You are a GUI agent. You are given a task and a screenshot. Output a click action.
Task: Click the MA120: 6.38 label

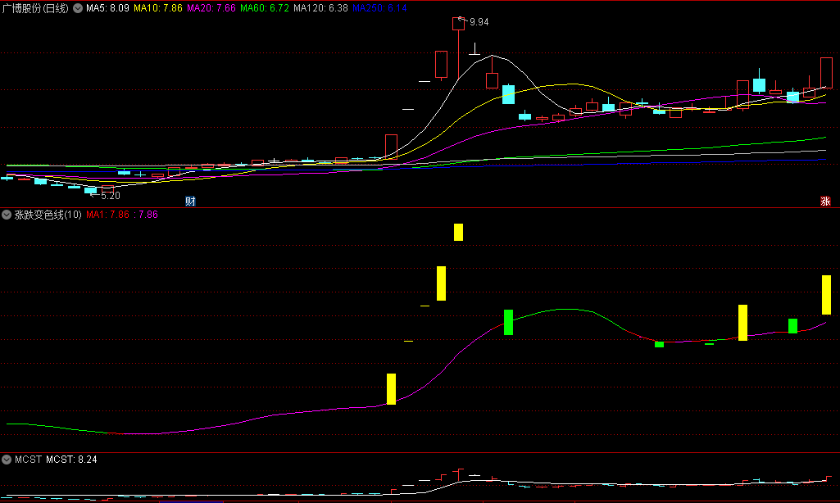[x=321, y=8]
